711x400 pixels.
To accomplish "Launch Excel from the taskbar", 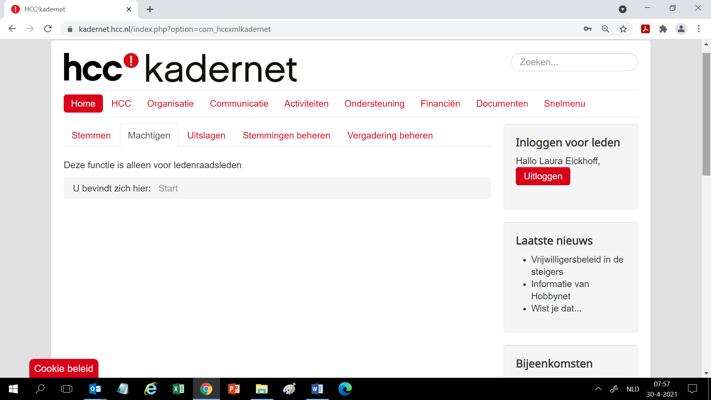I will coord(178,389).
